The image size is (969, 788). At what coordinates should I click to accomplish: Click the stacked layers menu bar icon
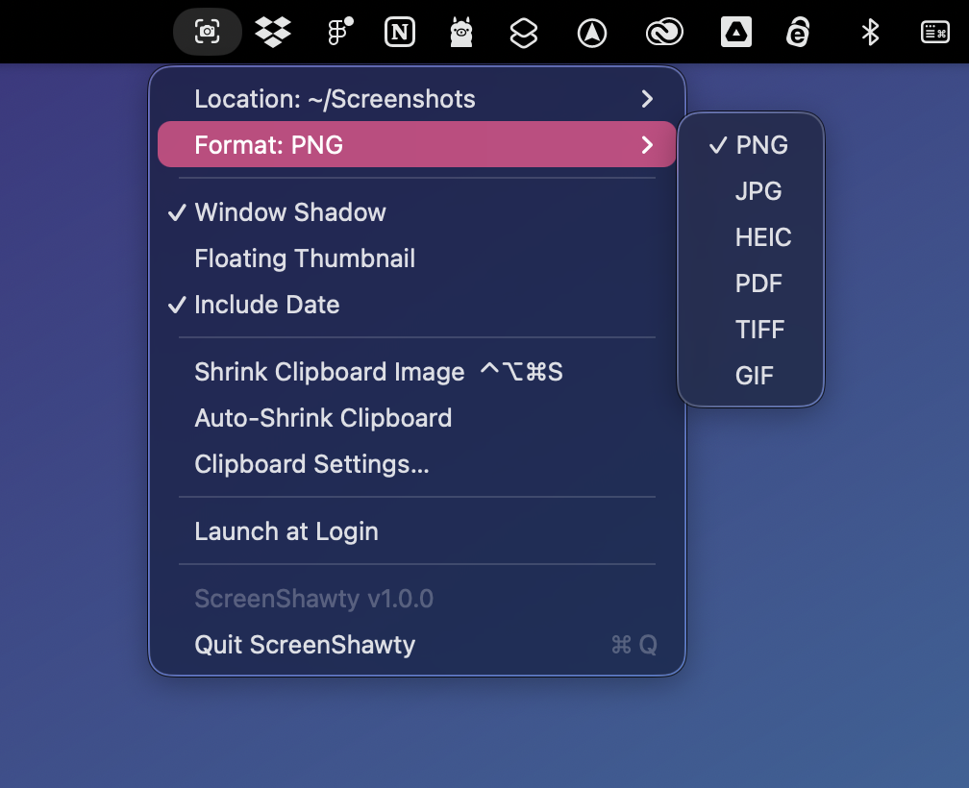click(524, 32)
